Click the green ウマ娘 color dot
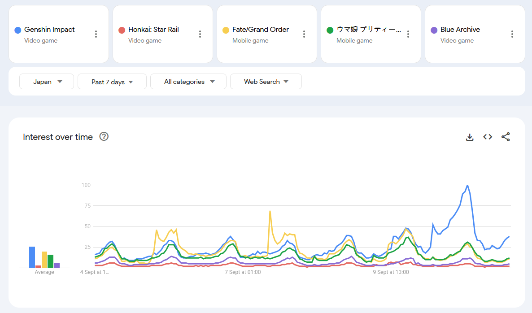 [330, 30]
